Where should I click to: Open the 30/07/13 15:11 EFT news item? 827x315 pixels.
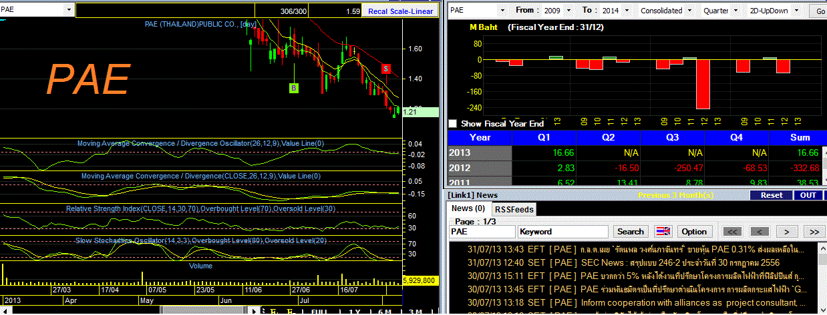pyautogui.click(x=635, y=276)
